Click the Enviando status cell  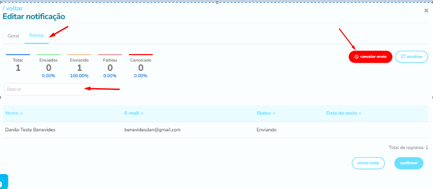267,129
